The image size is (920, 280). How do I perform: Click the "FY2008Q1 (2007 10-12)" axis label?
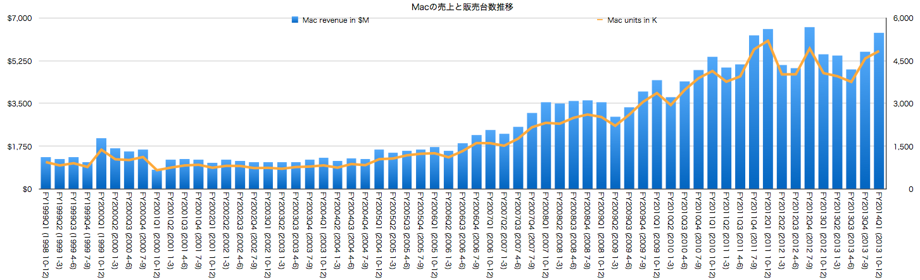tap(546, 234)
